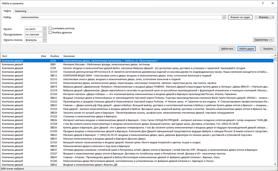Select the result row for cell $B$26
This screenshot has width=278, height=171.
click(x=137, y=120)
